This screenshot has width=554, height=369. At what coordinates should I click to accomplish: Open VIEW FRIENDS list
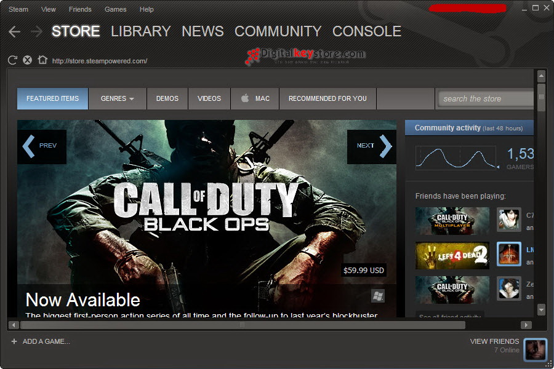pos(494,341)
